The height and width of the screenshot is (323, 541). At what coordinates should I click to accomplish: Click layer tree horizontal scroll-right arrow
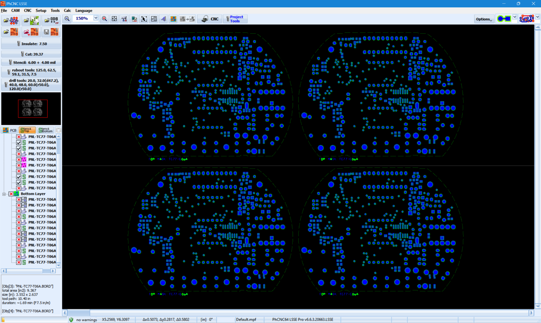[53, 271]
